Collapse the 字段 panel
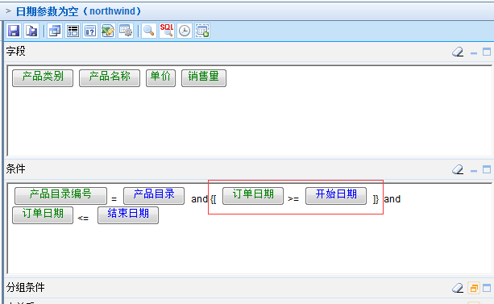 coord(474,53)
